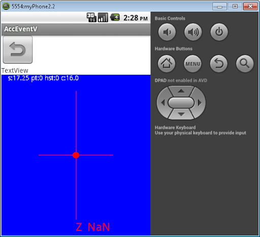Screen dimensions: 260x237
Task: Click the hardware Search button
Action: click(x=245, y=64)
